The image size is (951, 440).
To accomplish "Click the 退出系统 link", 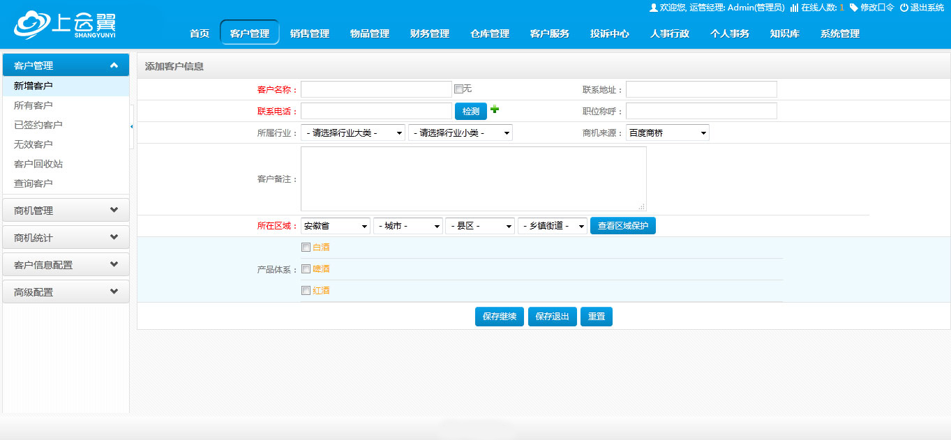I will click(x=927, y=8).
